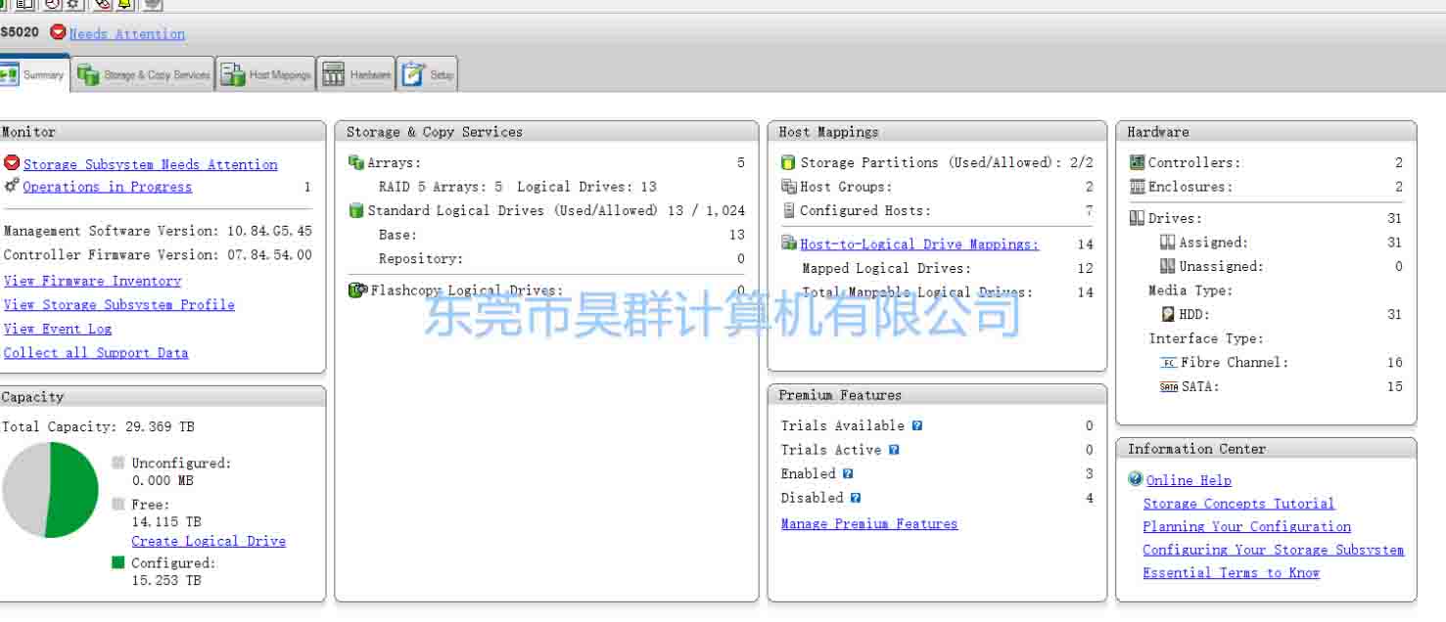Click the gear icon in top toolbar
This screenshot has width=1446, height=622.
pos(72,4)
